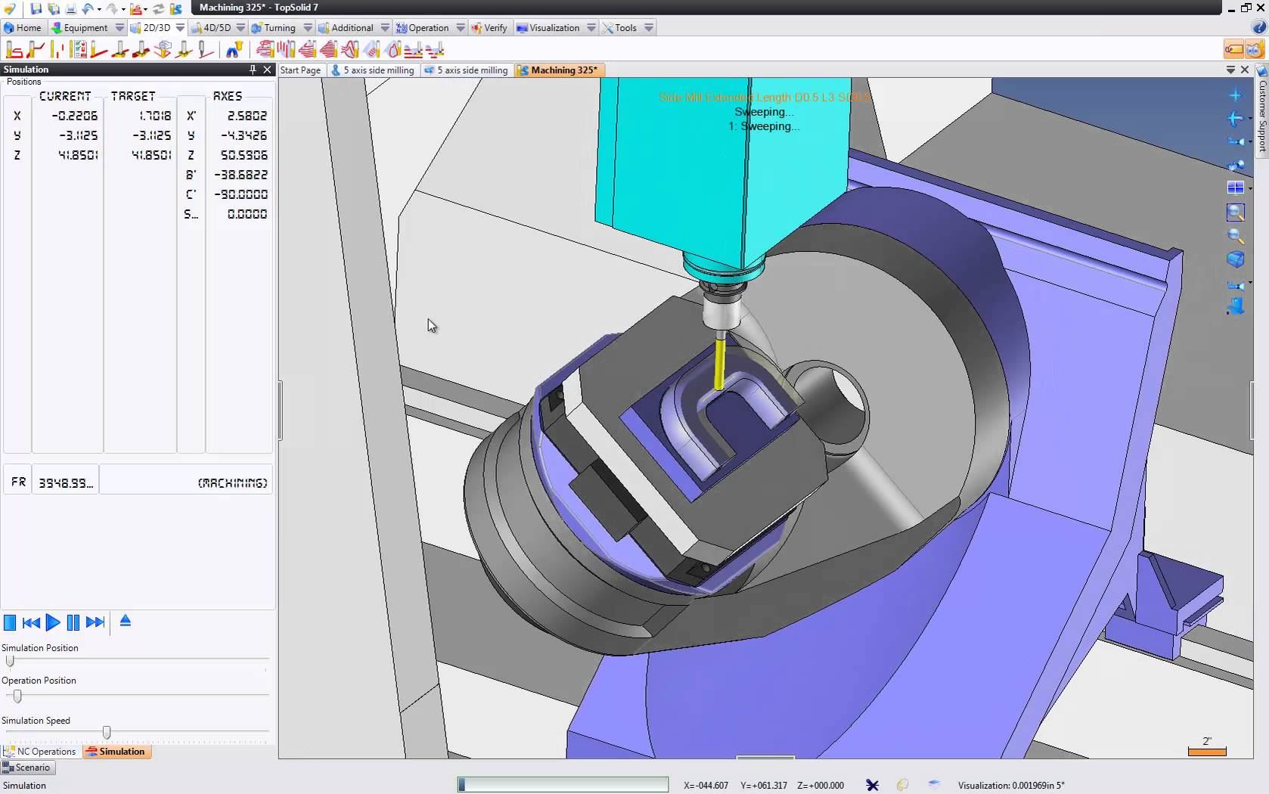
Task: Click the Simulation Speed slider handle
Action: pyautogui.click(x=107, y=732)
